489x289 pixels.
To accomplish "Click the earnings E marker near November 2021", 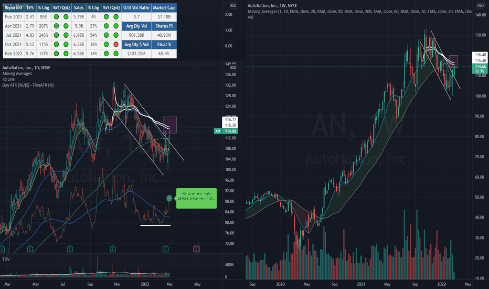I will (x=113, y=249).
